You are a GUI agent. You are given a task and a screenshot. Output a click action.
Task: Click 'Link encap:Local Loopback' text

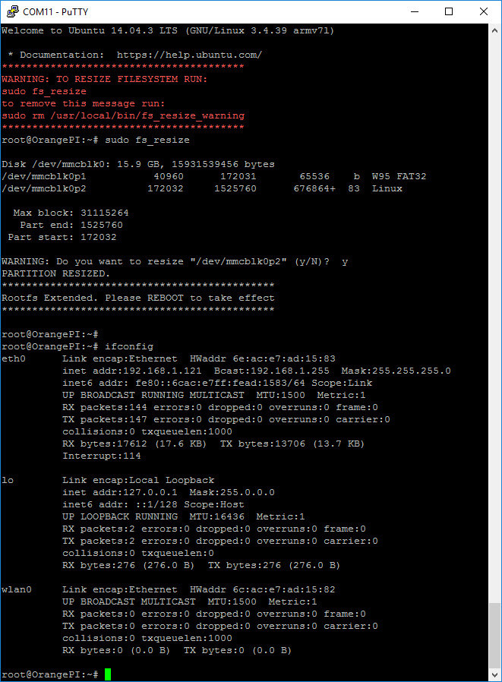tap(138, 480)
